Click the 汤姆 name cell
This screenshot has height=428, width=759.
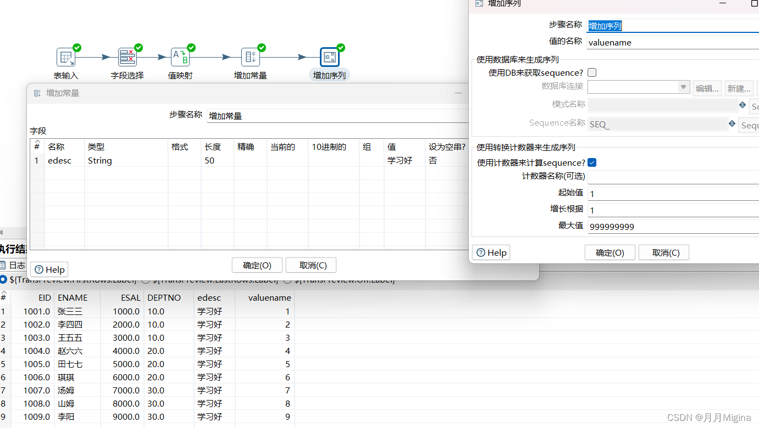coord(77,390)
